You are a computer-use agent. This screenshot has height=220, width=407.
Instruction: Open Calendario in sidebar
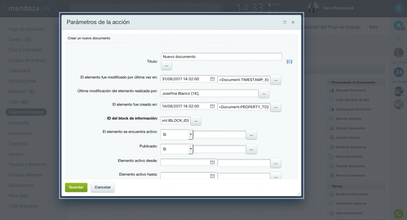(19, 71)
